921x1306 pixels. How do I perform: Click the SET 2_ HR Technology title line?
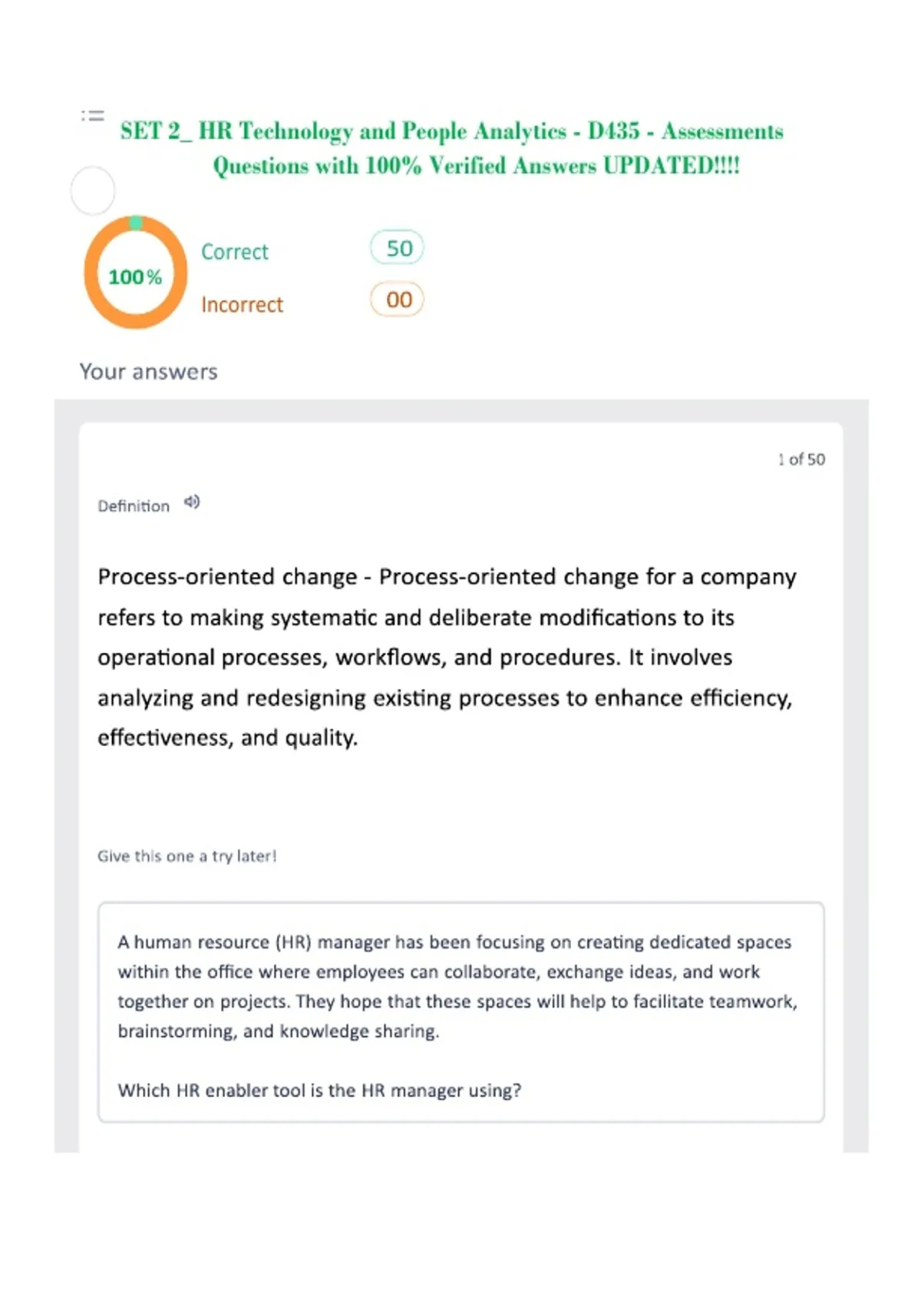point(452,131)
